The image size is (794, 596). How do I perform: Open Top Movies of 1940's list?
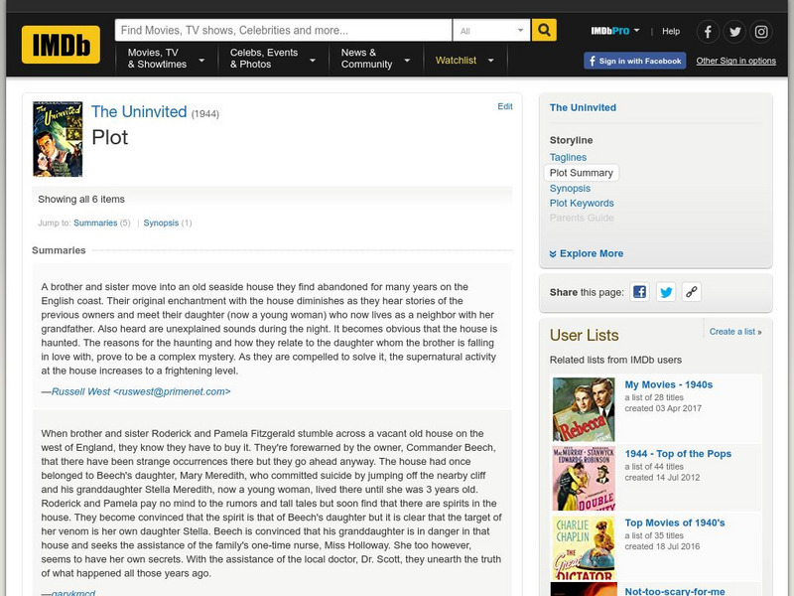675,522
